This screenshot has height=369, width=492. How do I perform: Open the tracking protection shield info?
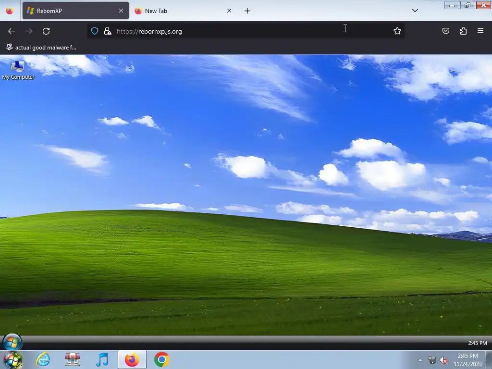click(95, 31)
